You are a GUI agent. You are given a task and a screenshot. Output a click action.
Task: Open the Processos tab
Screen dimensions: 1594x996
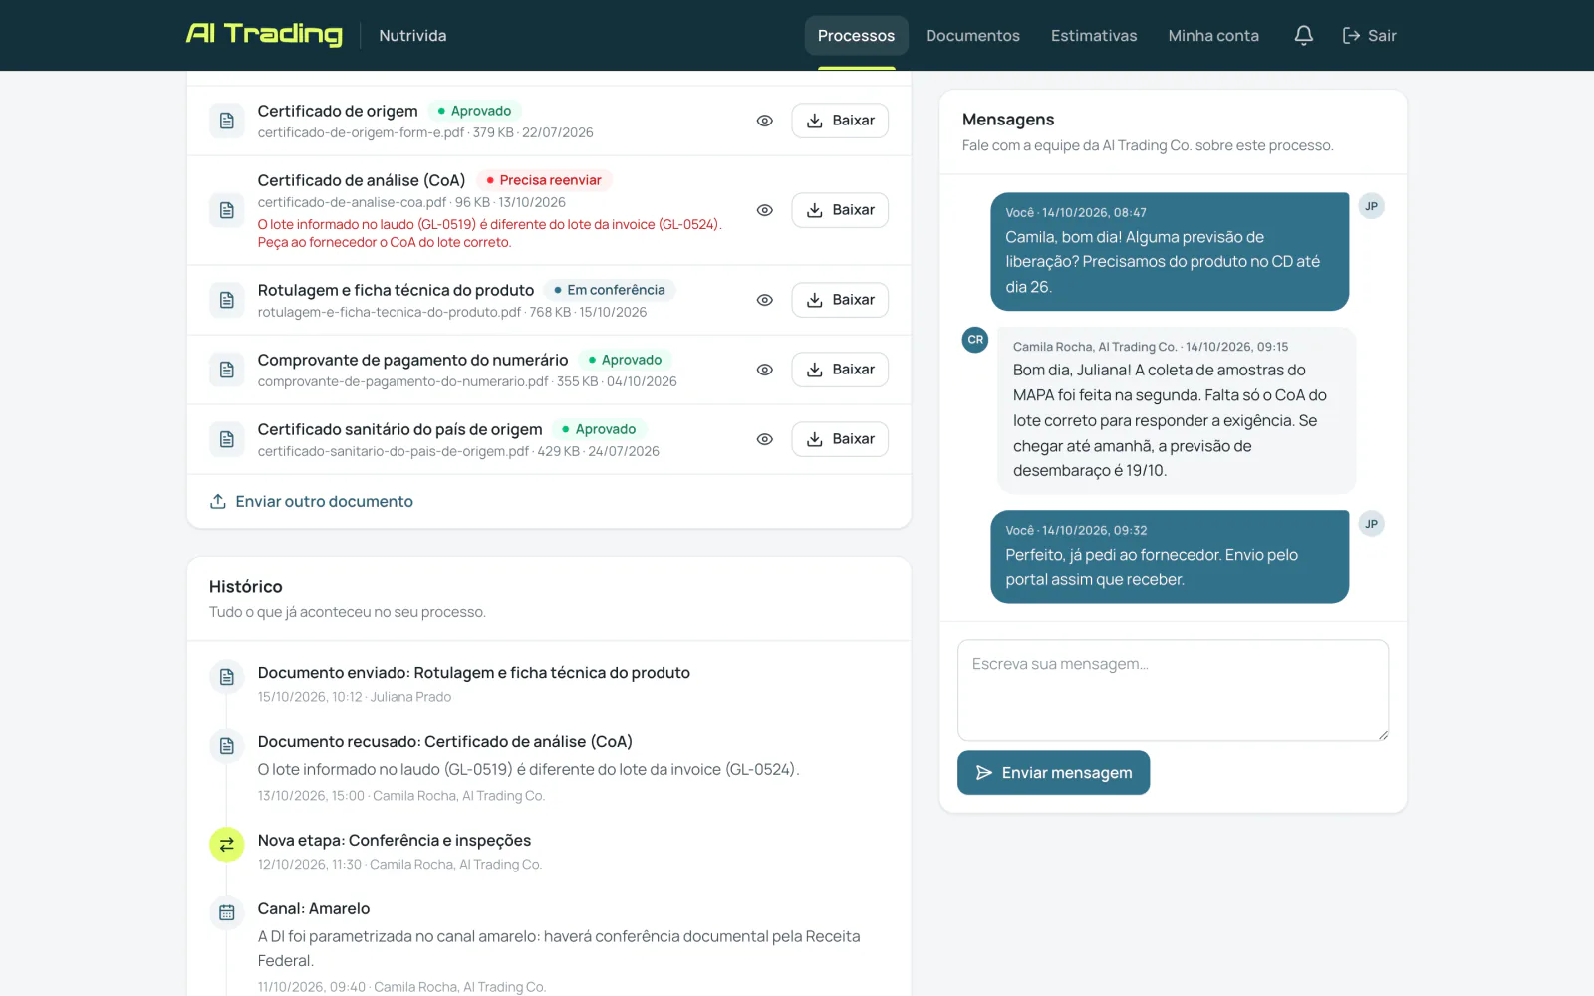coord(856,36)
